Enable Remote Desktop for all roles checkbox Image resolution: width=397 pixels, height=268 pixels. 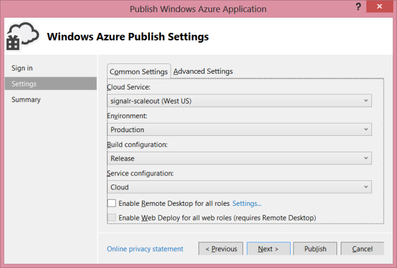(x=111, y=203)
